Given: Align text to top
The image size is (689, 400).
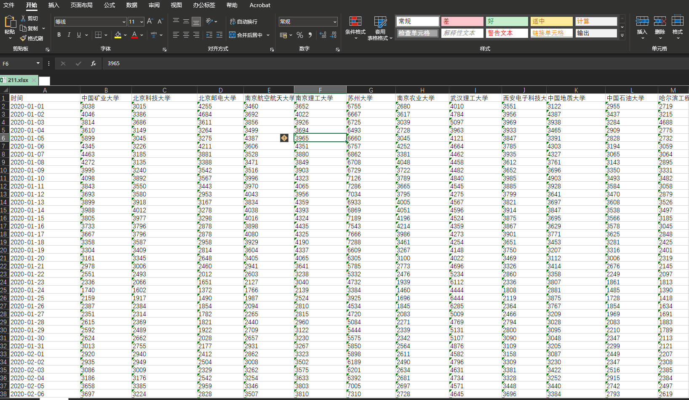Looking at the screenshot, I should pyautogui.click(x=176, y=21).
